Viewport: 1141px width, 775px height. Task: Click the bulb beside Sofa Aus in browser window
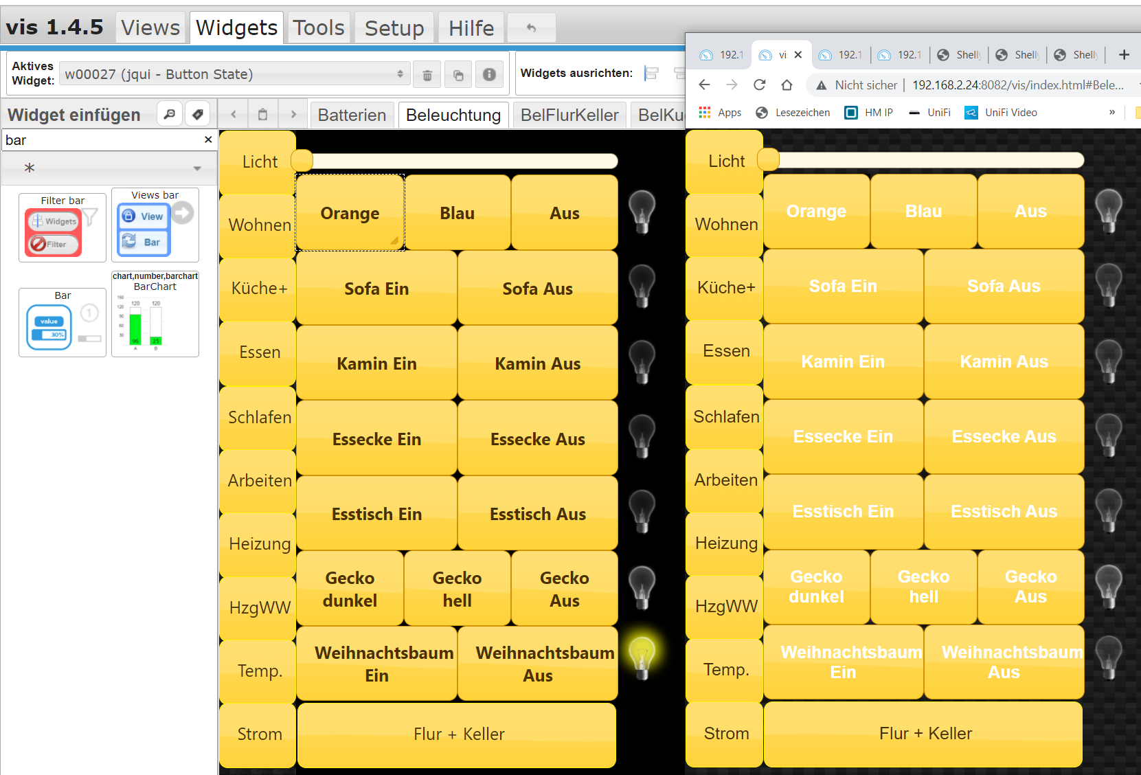[1108, 285]
